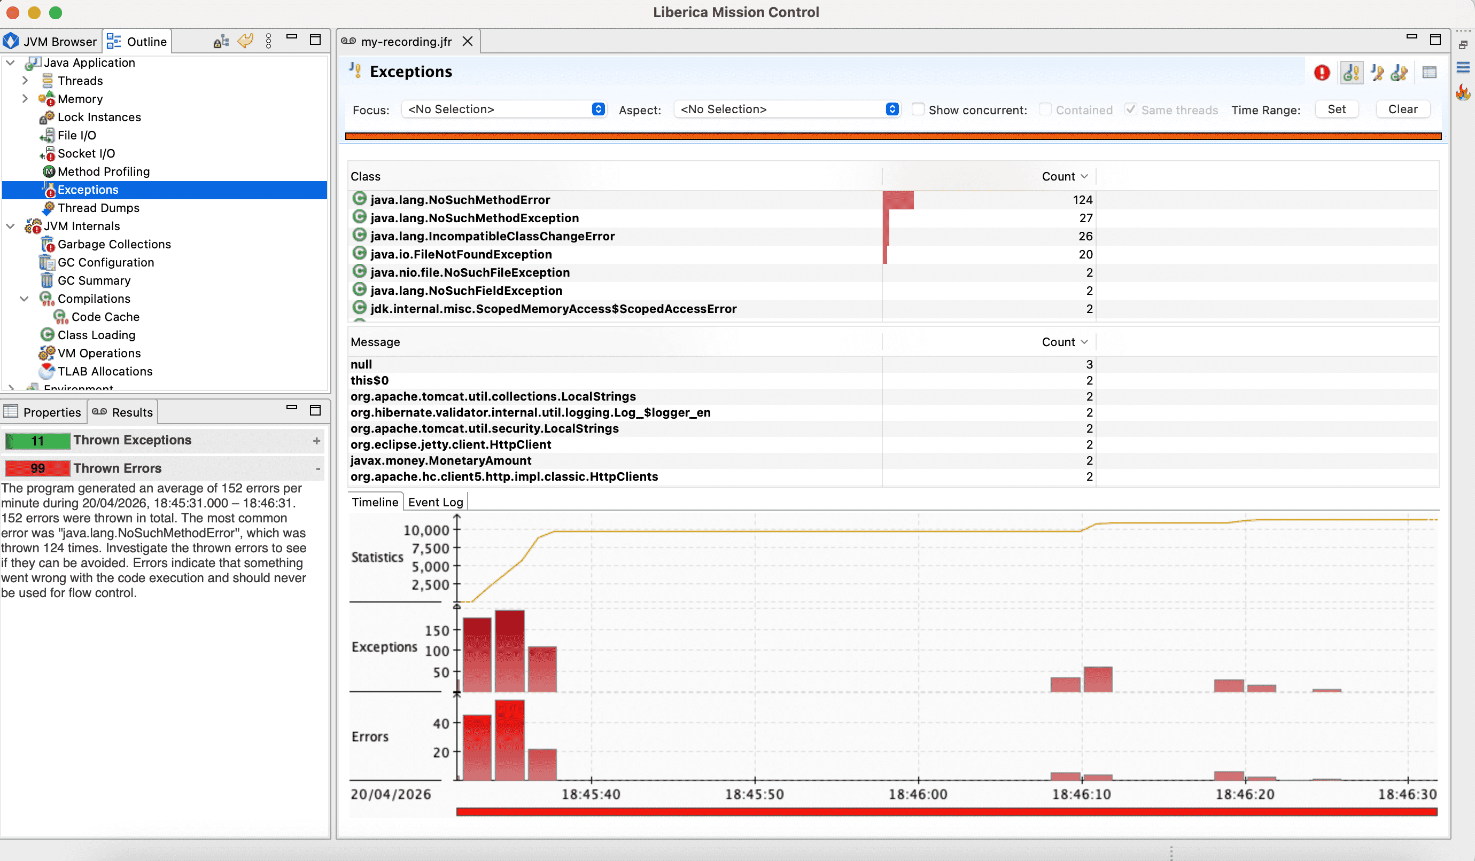Open the GC Configuration page
Image resolution: width=1475 pixels, height=861 pixels.
pyautogui.click(x=97, y=262)
